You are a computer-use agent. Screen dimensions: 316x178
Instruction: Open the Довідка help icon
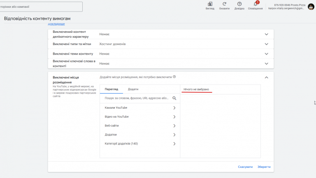click(239, 4)
